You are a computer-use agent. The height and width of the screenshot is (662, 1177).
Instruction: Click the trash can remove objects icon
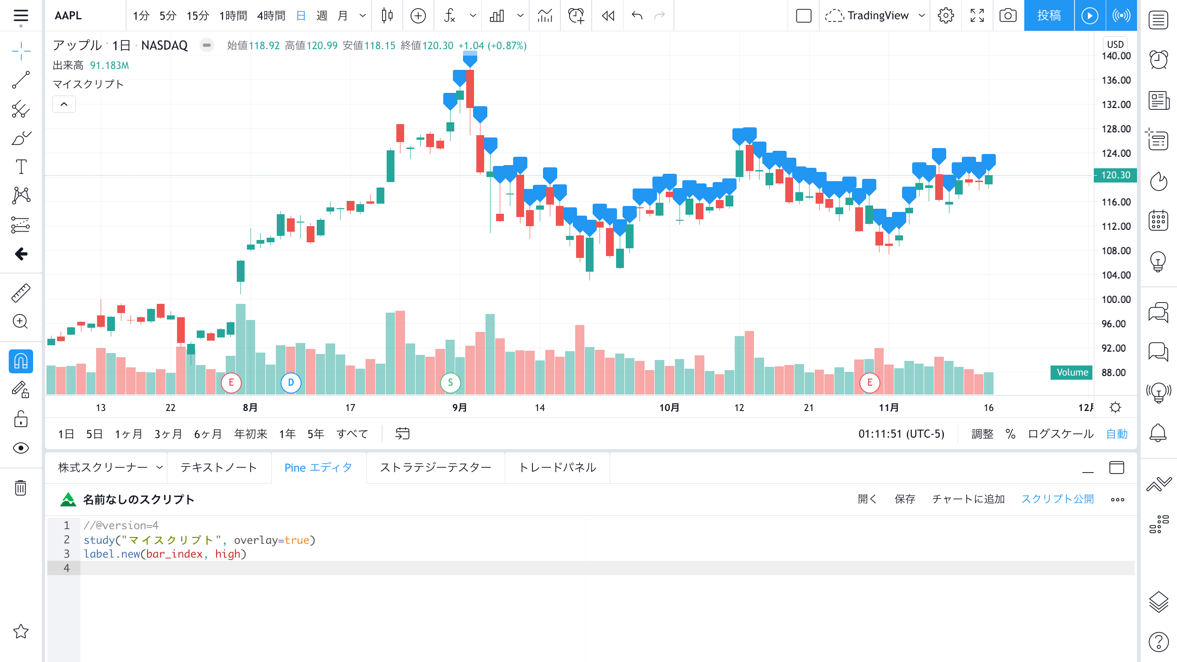(21, 487)
